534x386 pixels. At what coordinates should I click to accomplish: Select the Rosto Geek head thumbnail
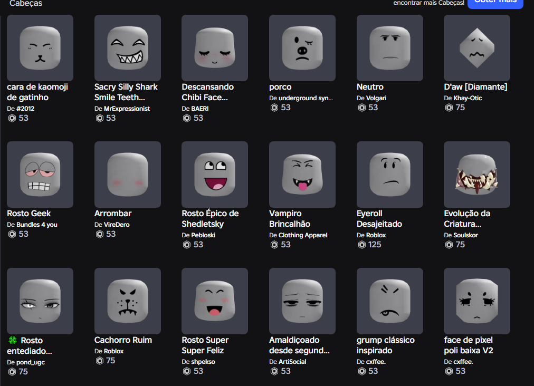coord(40,175)
